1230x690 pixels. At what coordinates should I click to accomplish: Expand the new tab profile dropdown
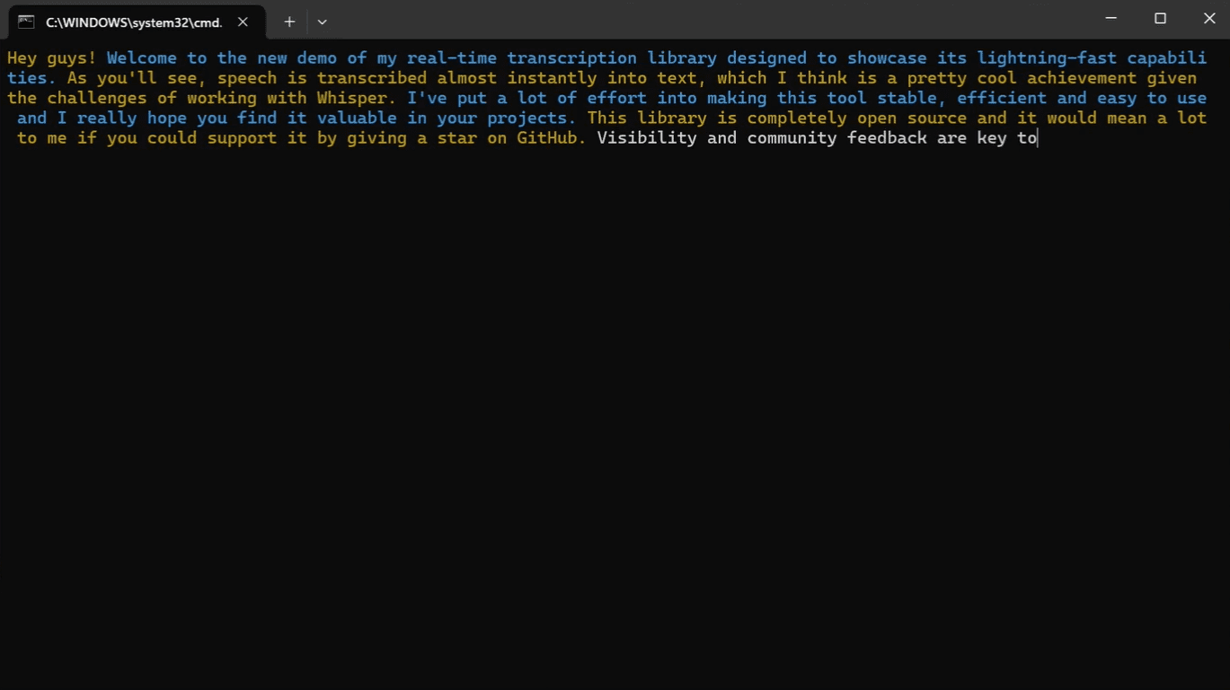point(322,22)
